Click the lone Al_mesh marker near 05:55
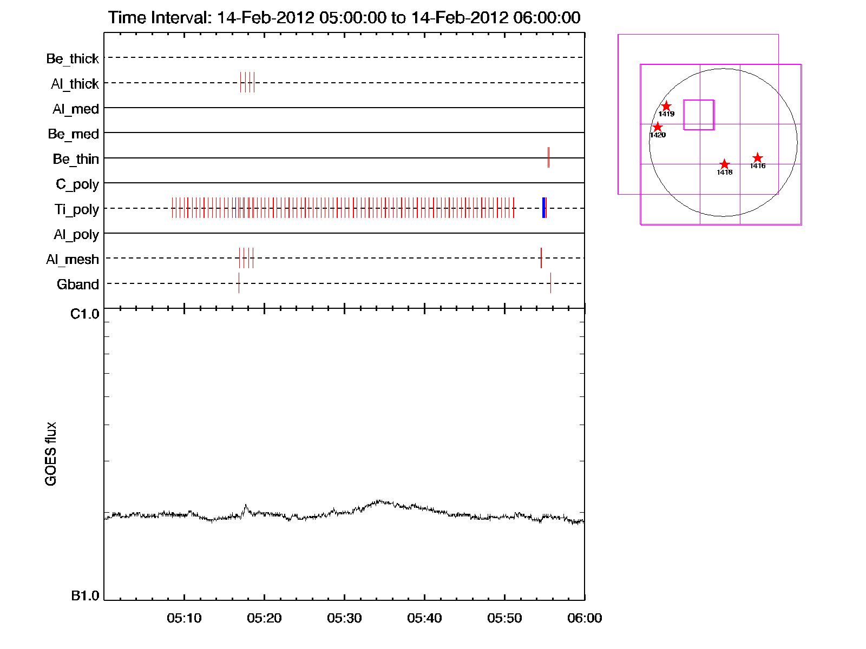 [x=541, y=258]
